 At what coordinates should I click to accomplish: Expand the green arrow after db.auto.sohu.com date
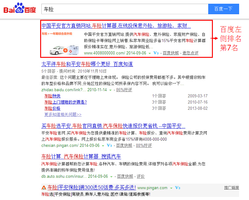[x=111, y=177]
